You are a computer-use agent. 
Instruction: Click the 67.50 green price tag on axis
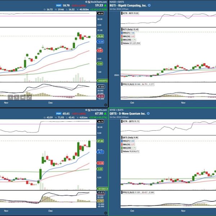(x=100, y=141)
